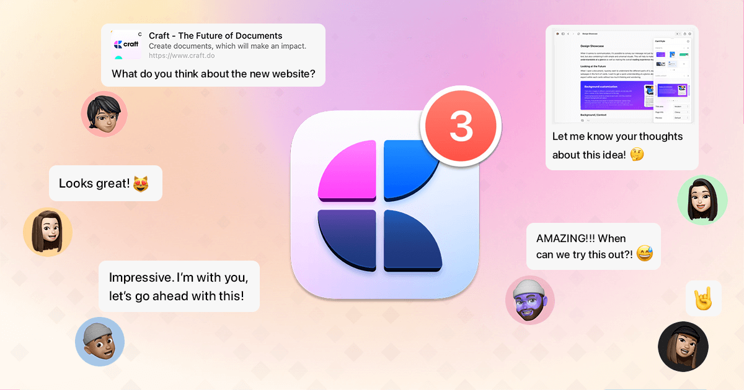Click the gray beanie avatar on blue background
Image resolution: width=744 pixels, height=390 pixels.
[100, 342]
